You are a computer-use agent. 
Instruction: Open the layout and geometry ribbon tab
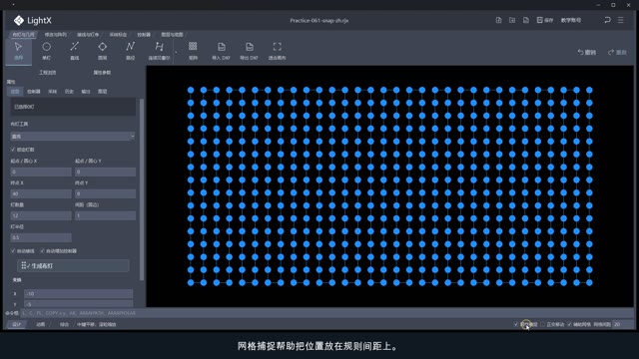23,35
